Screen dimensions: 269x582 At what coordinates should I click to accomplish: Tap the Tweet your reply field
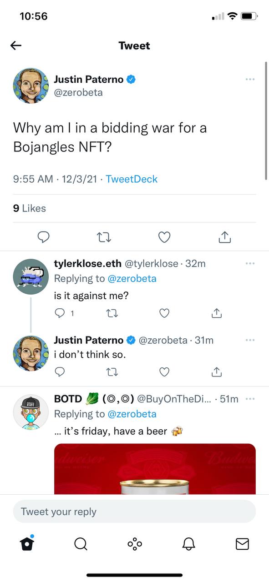tap(134, 512)
